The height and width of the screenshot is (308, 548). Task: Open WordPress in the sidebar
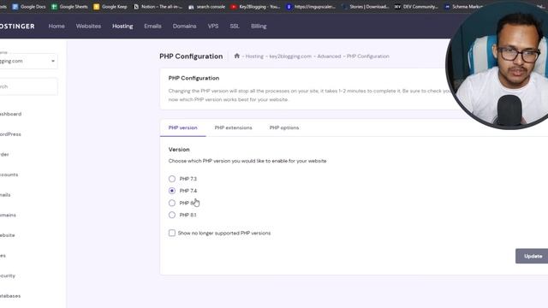pyautogui.click(x=10, y=134)
